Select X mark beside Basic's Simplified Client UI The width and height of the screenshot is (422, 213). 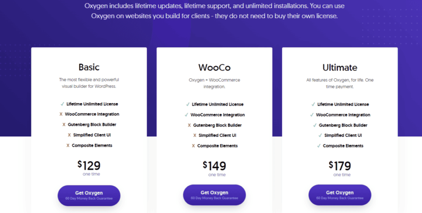tap(69, 135)
